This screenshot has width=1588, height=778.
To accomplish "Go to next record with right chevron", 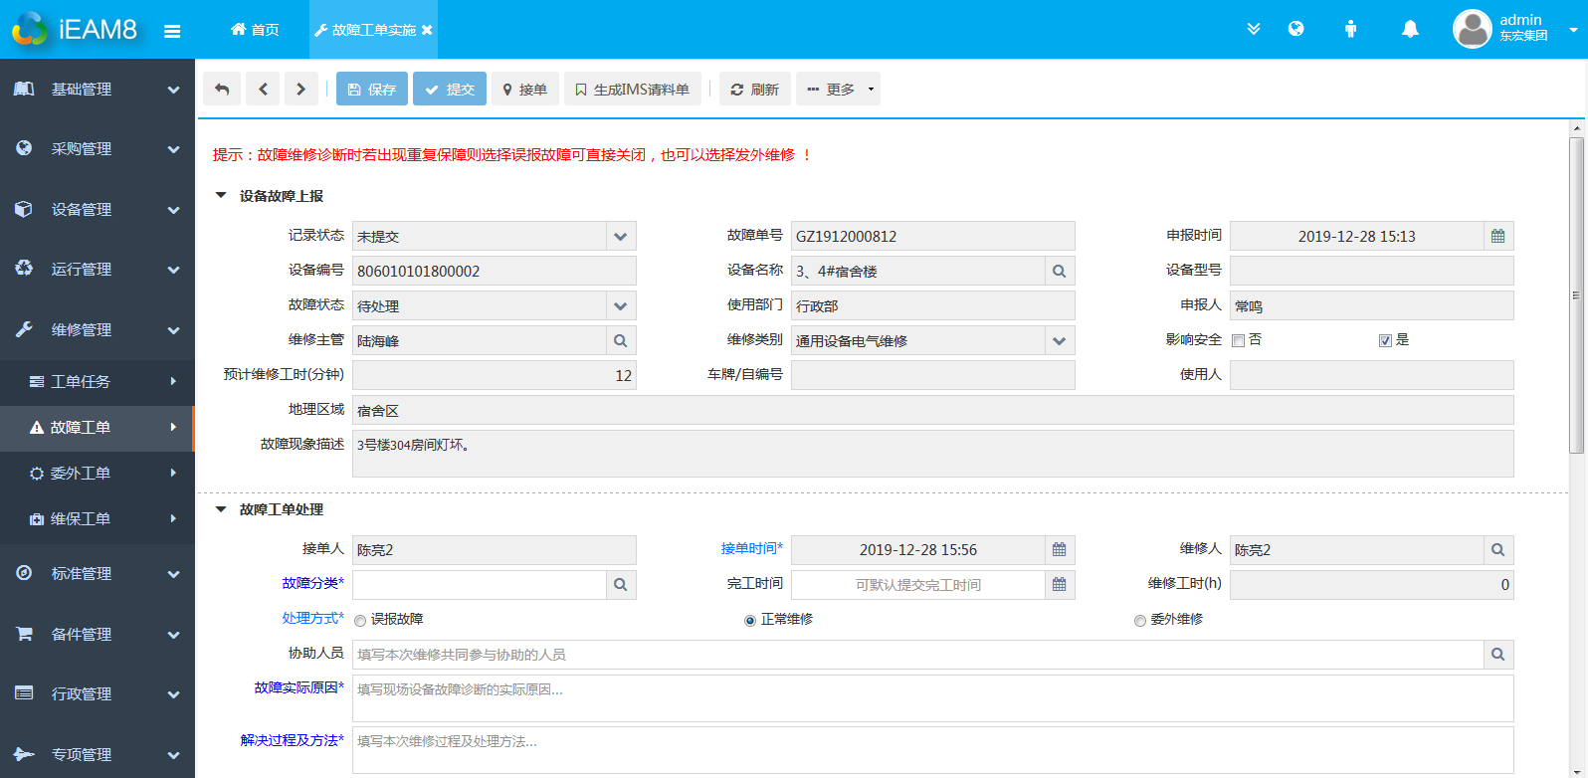I will click(x=300, y=90).
